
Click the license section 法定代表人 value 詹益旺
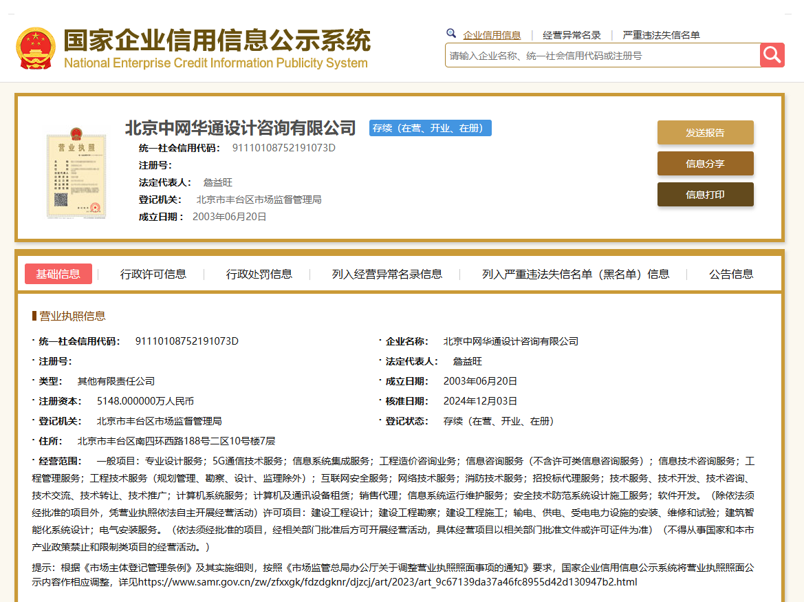[468, 361]
